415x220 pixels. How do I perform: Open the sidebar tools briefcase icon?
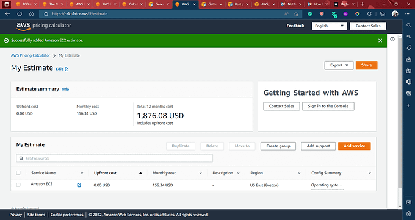click(x=409, y=59)
